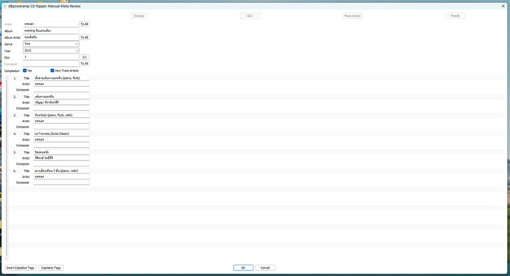
Task: Apply Artist To All button
Action: (84, 24)
